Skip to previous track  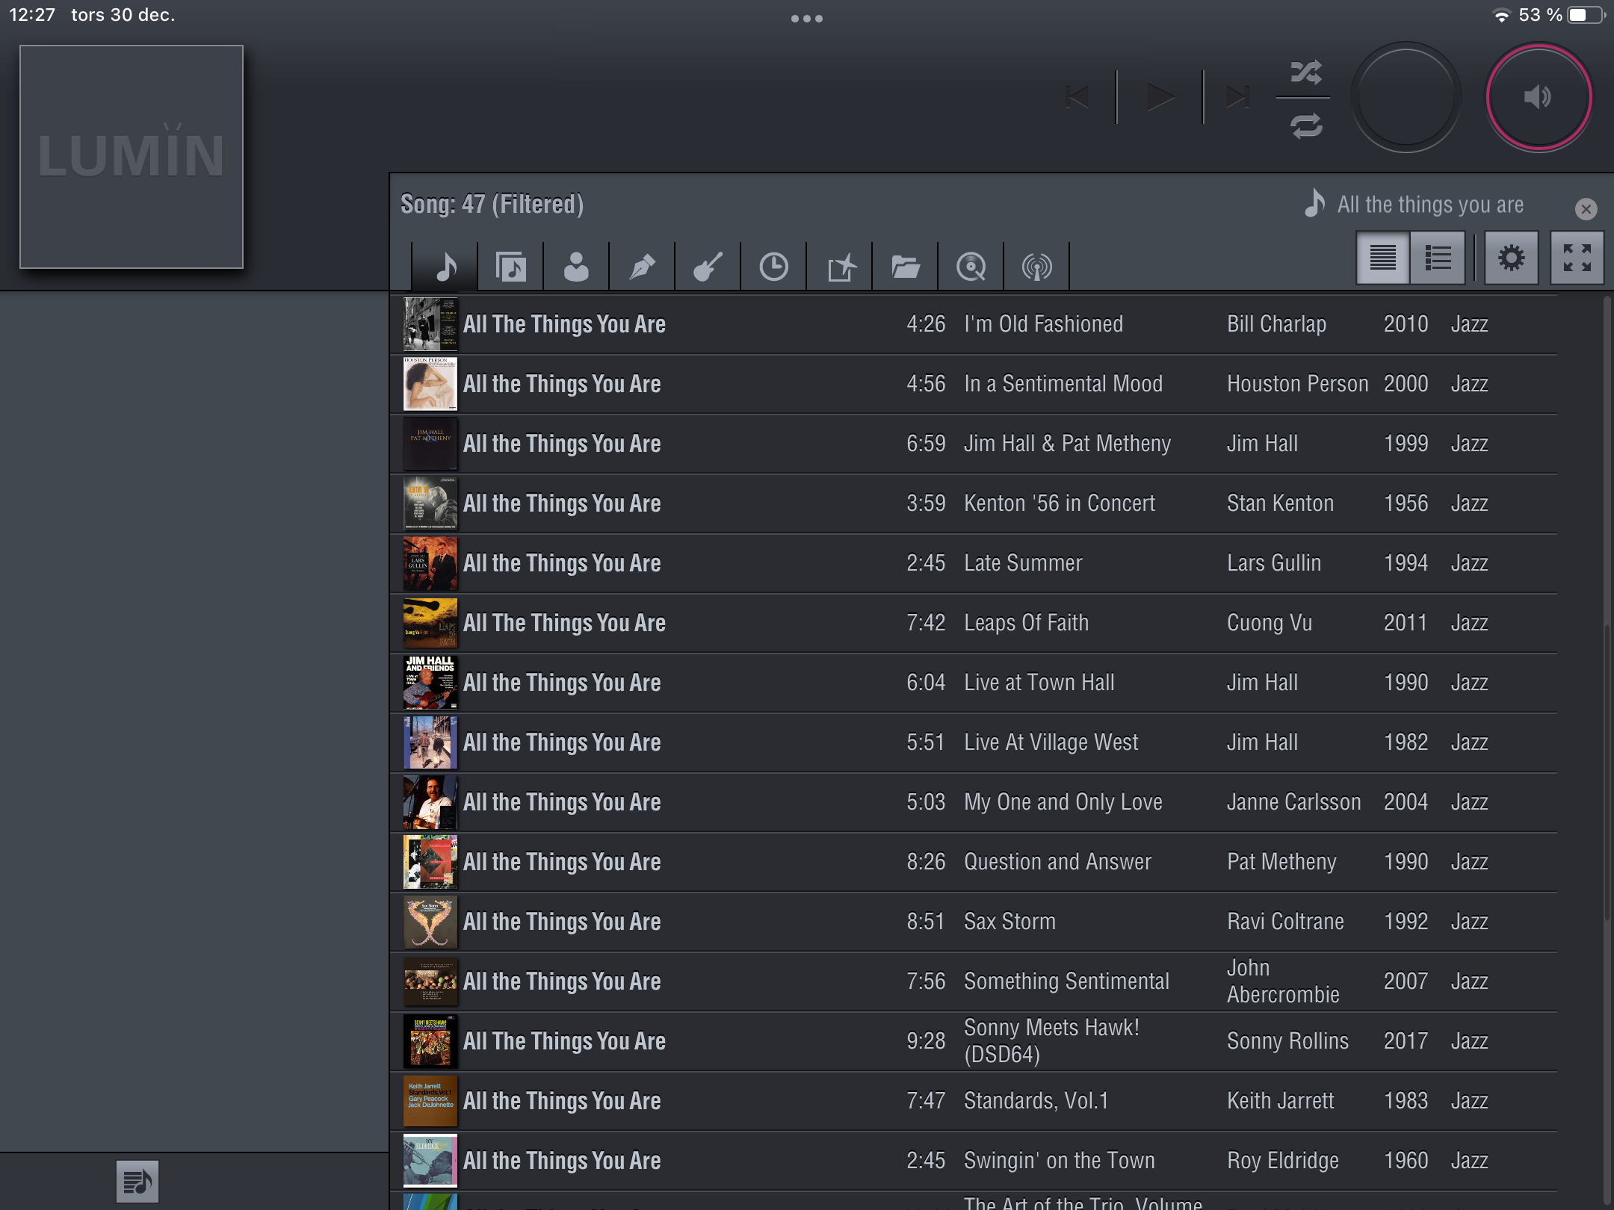(x=1077, y=97)
